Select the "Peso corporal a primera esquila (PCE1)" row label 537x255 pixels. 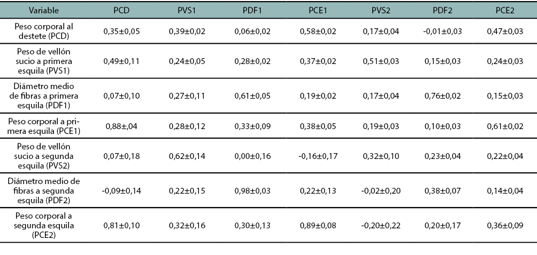coord(44,127)
